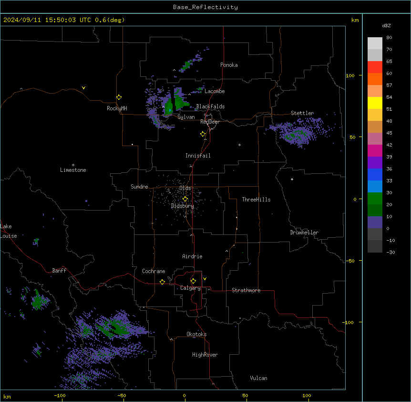Click the ThreeHills city label
Viewport: 411px width, 402px height.
256,200
